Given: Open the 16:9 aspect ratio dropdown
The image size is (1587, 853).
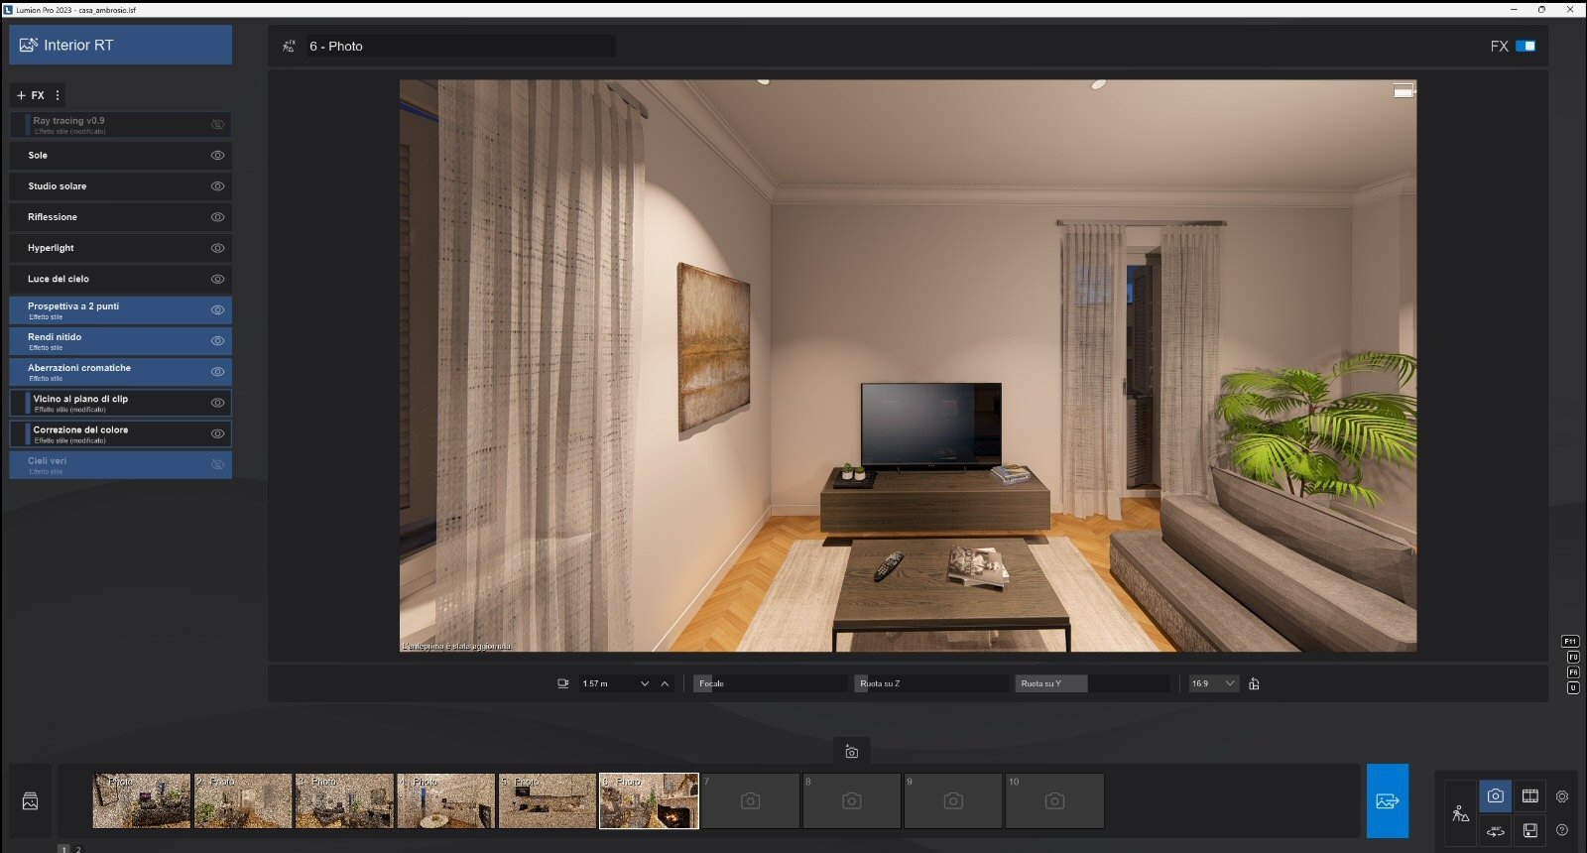Looking at the screenshot, I should (1214, 683).
